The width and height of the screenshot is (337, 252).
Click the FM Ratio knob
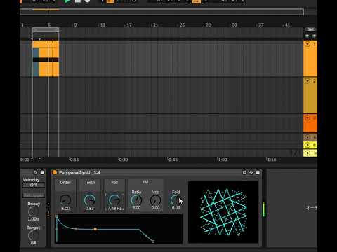point(136,200)
